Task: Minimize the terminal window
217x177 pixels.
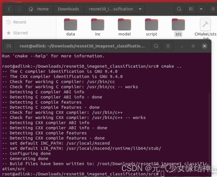Action: click(x=182, y=46)
